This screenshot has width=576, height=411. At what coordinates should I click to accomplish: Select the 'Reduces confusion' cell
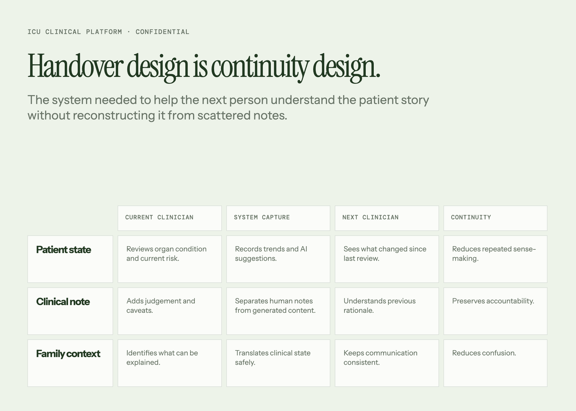pyautogui.click(x=495, y=363)
